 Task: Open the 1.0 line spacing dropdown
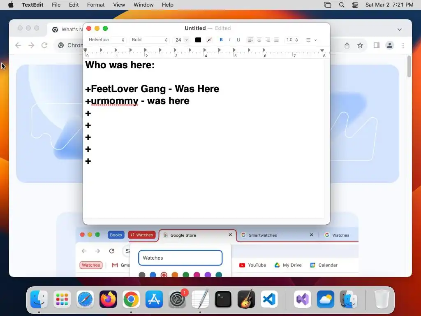tap(292, 40)
